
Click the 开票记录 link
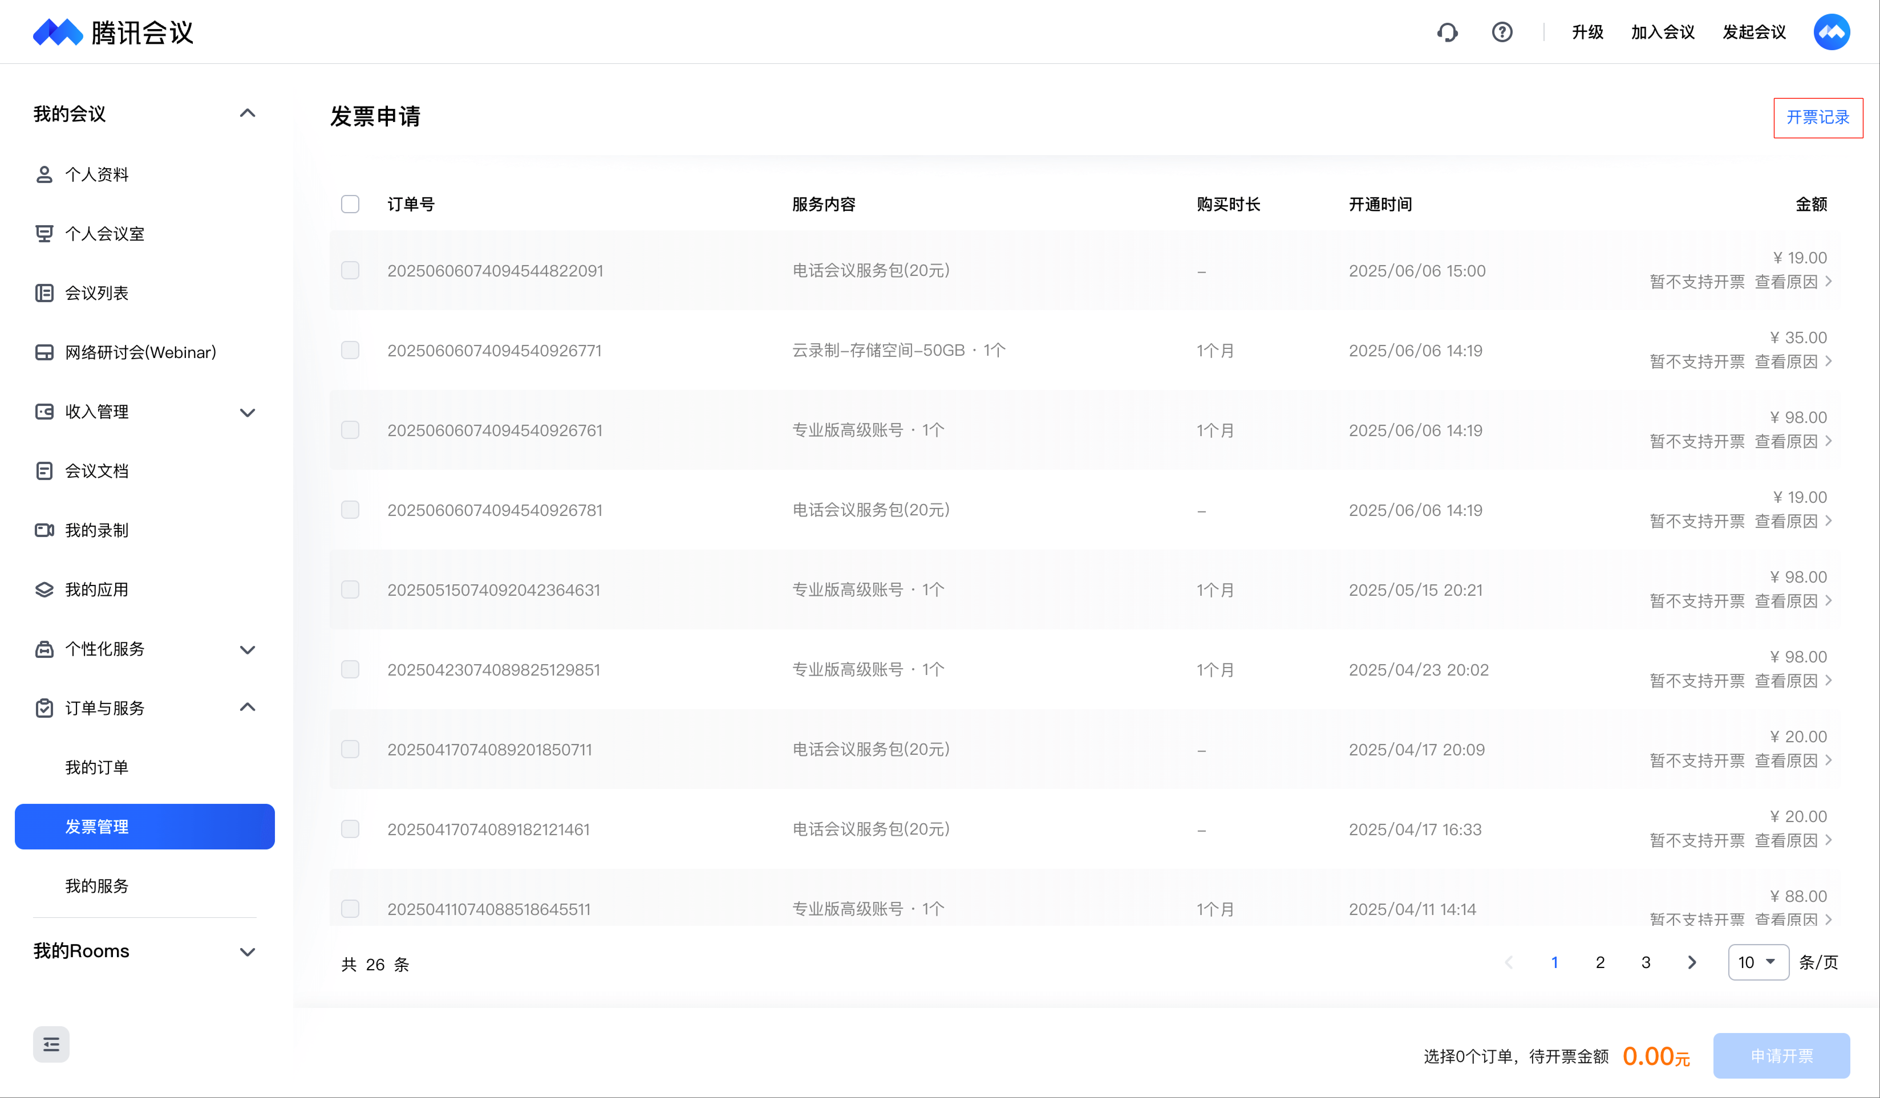(1818, 117)
